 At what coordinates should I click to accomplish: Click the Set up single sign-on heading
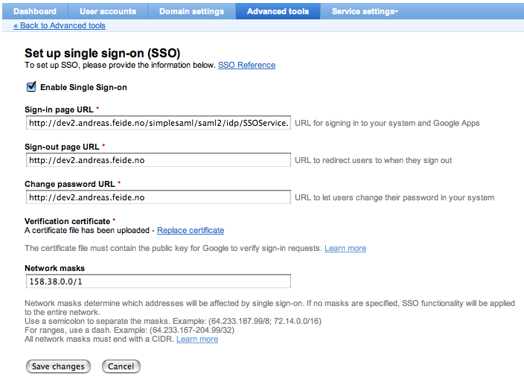click(x=103, y=53)
